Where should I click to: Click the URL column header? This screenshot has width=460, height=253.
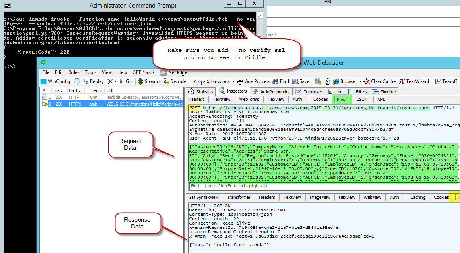(x=144, y=91)
